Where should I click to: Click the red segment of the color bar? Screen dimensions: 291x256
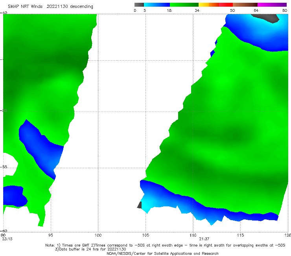(x=226, y=5)
